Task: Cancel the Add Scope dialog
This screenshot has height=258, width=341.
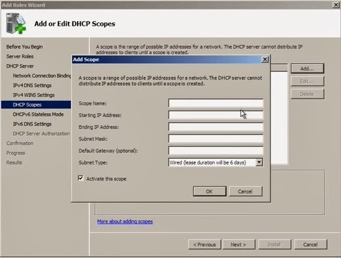Action: pos(245,192)
